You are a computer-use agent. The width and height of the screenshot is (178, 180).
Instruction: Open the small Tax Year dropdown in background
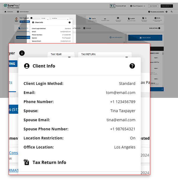tap(45, 18)
